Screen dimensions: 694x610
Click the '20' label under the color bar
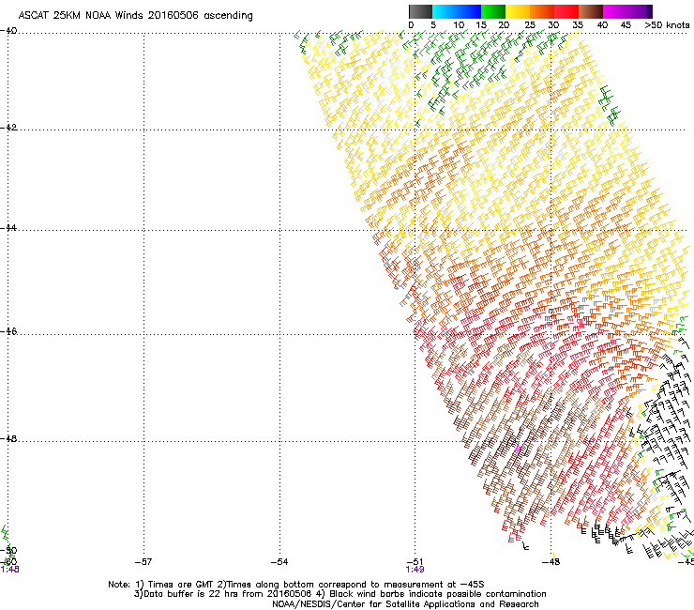click(x=504, y=25)
